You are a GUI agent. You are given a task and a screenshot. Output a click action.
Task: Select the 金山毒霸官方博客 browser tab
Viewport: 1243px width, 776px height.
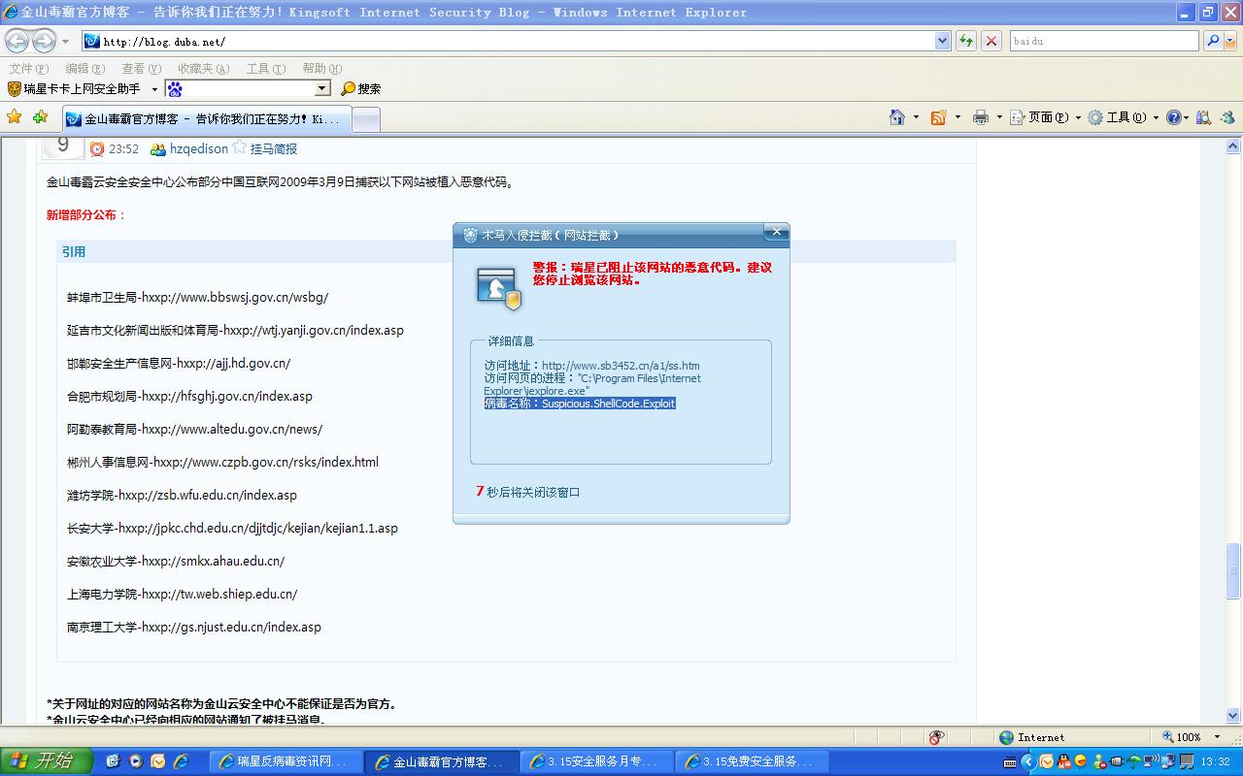[x=205, y=119]
